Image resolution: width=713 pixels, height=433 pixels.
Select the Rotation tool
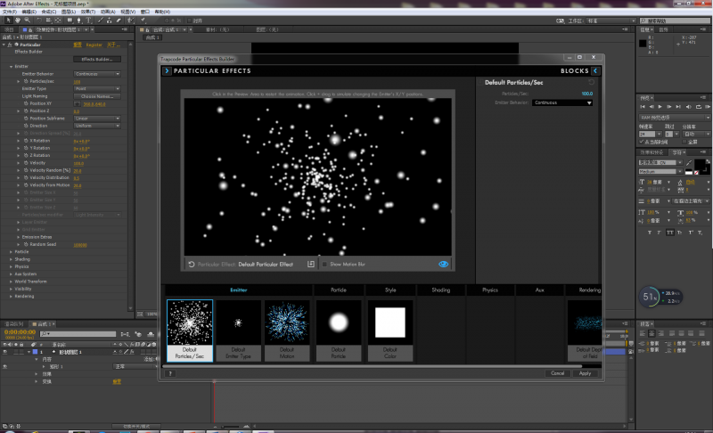pos(39,20)
